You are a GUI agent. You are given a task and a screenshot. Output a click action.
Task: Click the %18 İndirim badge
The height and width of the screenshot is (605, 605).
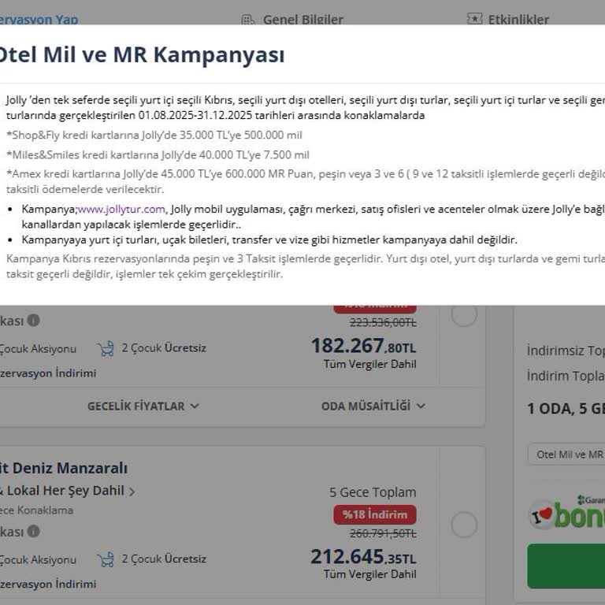click(375, 514)
